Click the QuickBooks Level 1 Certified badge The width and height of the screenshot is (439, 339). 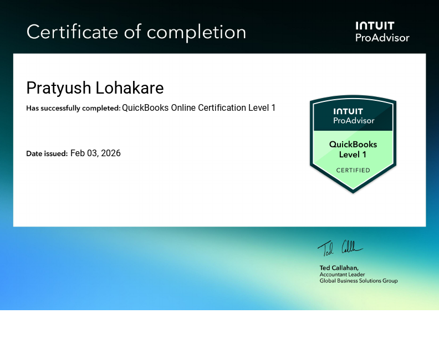tap(353, 144)
